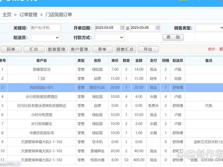Select the 门店 customer row
The width and height of the screenshot is (223, 167).
tap(111, 78)
